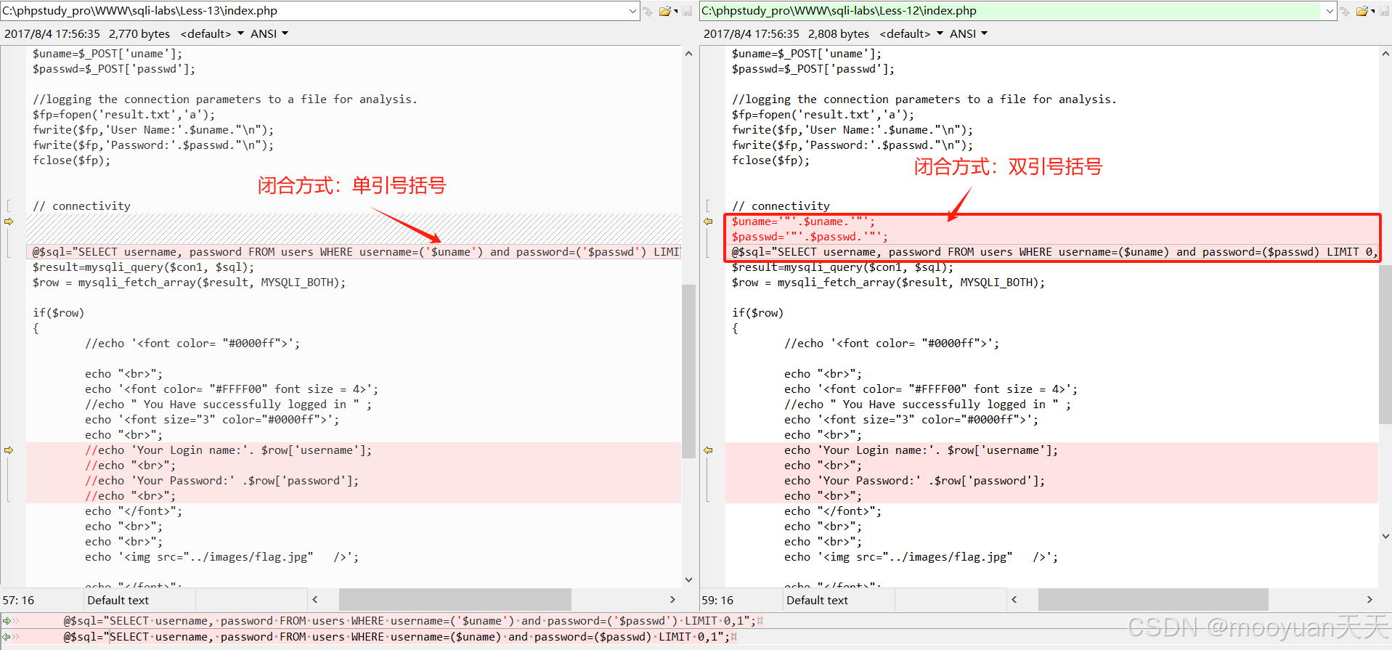Copy right echo block to left via arrow
The width and height of the screenshot is (1392, 650).
(x=708, y=450)
